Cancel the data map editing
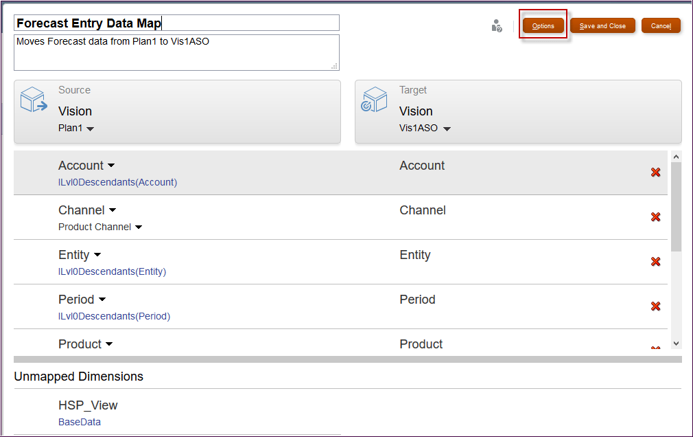Viewport: 693px width, 437px height. coord(661,25)
